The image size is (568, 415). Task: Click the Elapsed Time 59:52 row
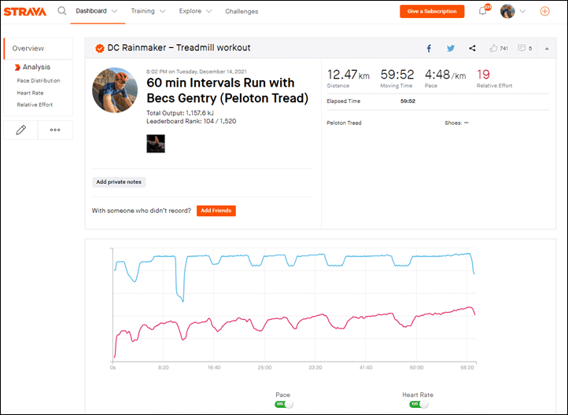point(437,101)
